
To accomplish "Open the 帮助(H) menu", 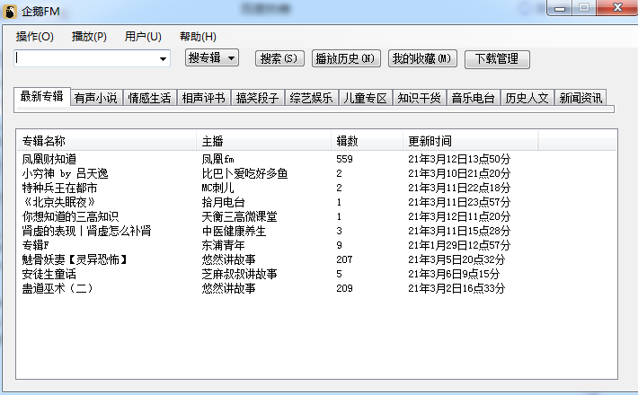I will pyautogui.click(x=198, y=37).
